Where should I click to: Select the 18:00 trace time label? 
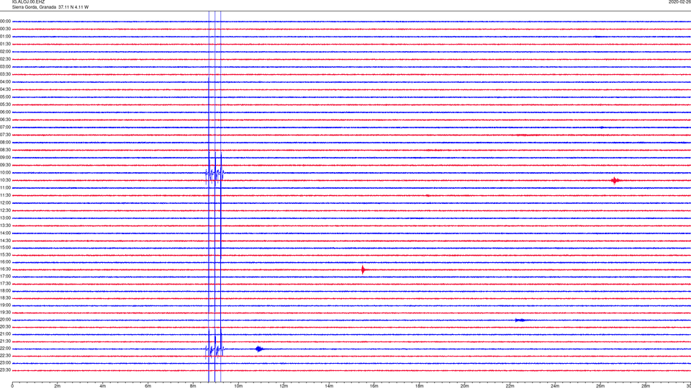coord(5,291)
